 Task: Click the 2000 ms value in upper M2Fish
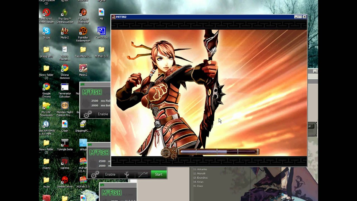pos(95,105)
